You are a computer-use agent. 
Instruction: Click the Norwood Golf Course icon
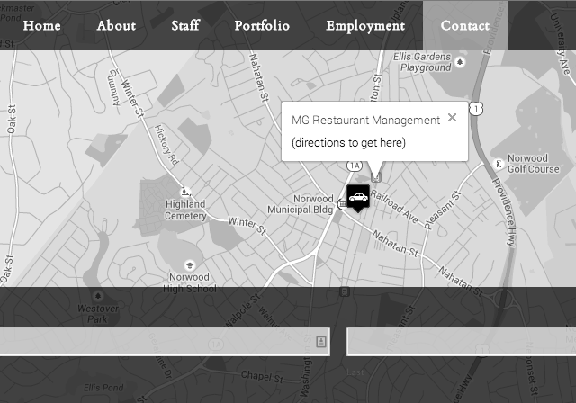[498, 164]
